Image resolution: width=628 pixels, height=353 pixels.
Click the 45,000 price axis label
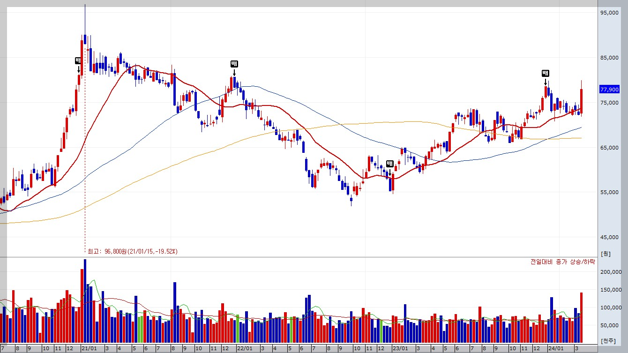(x=610, y=238)
